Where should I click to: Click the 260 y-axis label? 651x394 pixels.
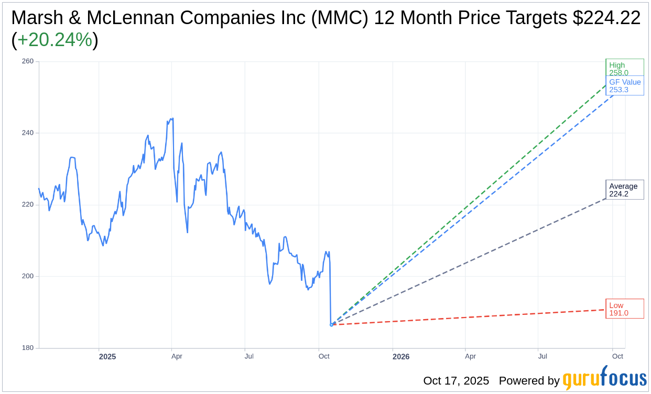click(x=27, y=61)
